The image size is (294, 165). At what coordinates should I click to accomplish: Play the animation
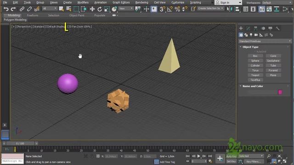[199, 156]
